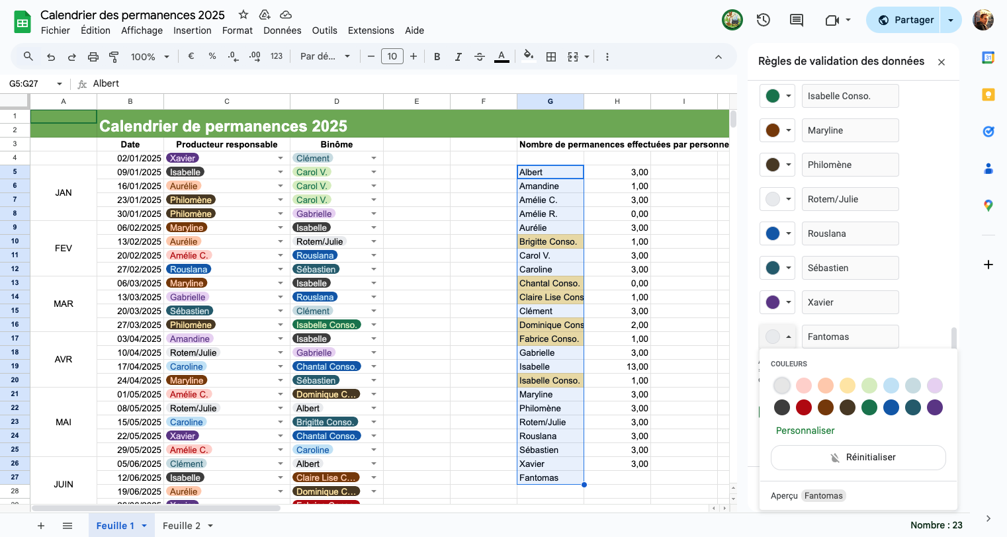Add a new sheet
Screen dimensions: 1007x537
click(x=41, y=526)
